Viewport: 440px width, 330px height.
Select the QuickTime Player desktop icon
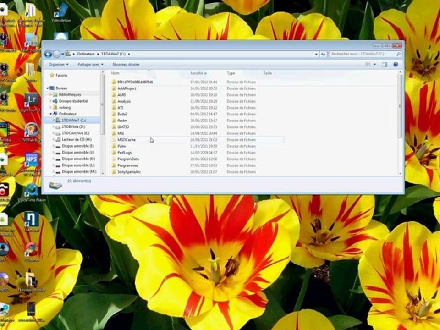[32, 193]
